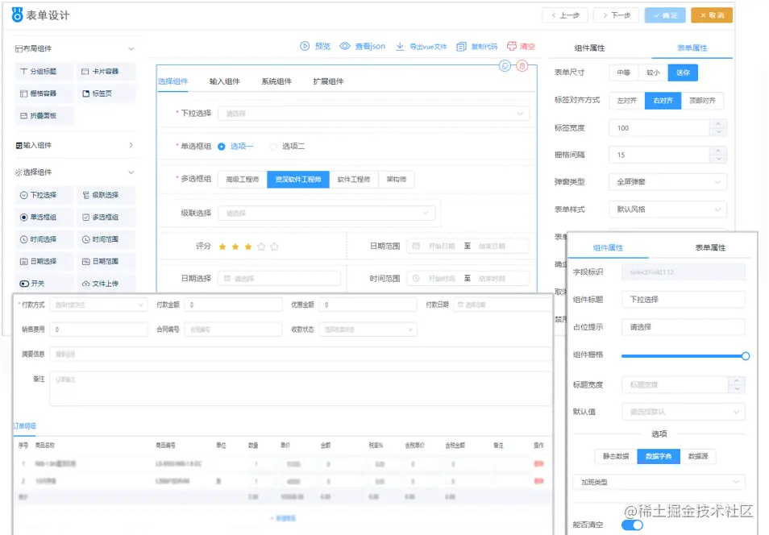The image size is (769, 535).
Task: Adjust the 组件栅格 slider handle
Action: point(745,356)
